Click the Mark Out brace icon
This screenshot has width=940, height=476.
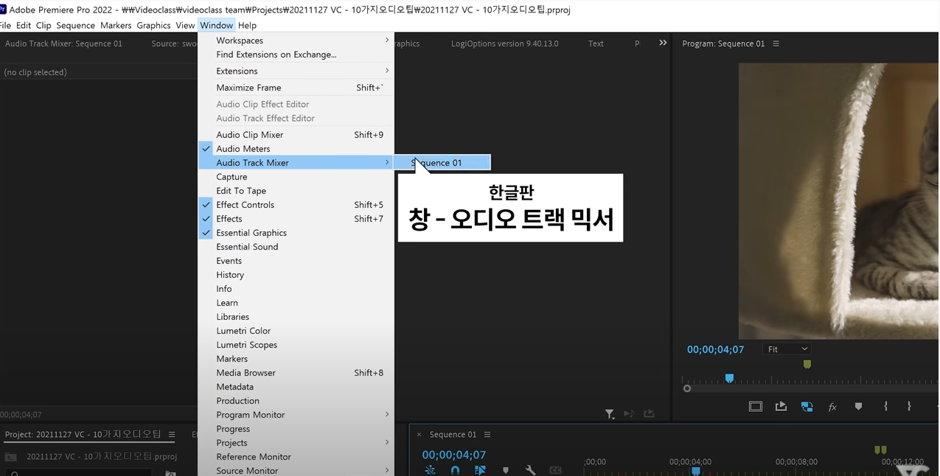(x=909, y=407)
